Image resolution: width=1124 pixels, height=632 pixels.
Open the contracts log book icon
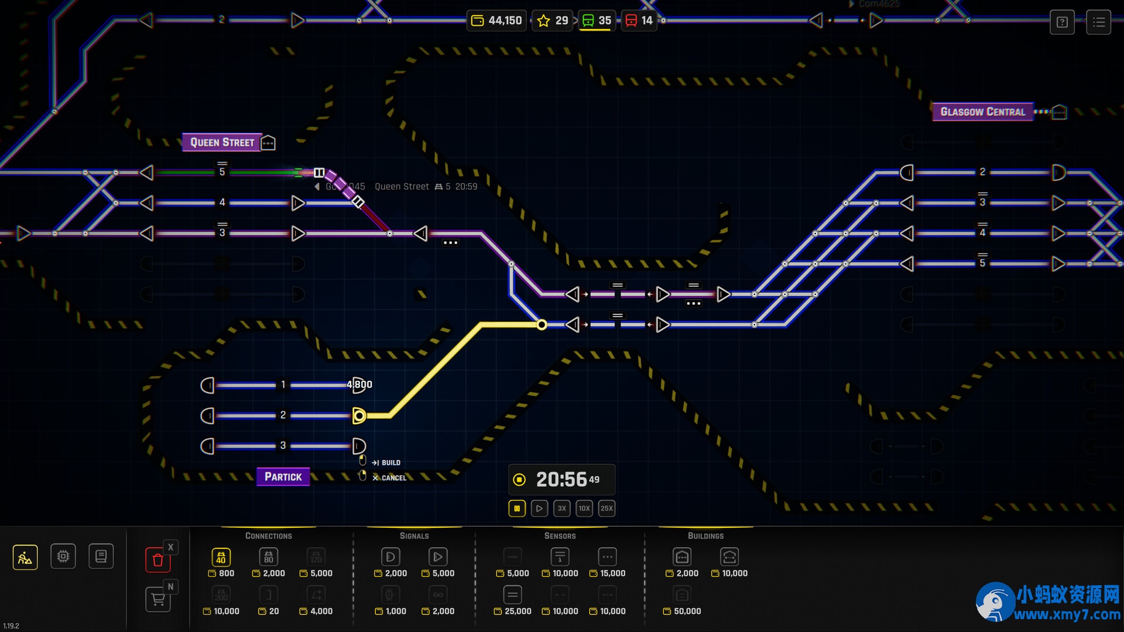coord(101,557)
